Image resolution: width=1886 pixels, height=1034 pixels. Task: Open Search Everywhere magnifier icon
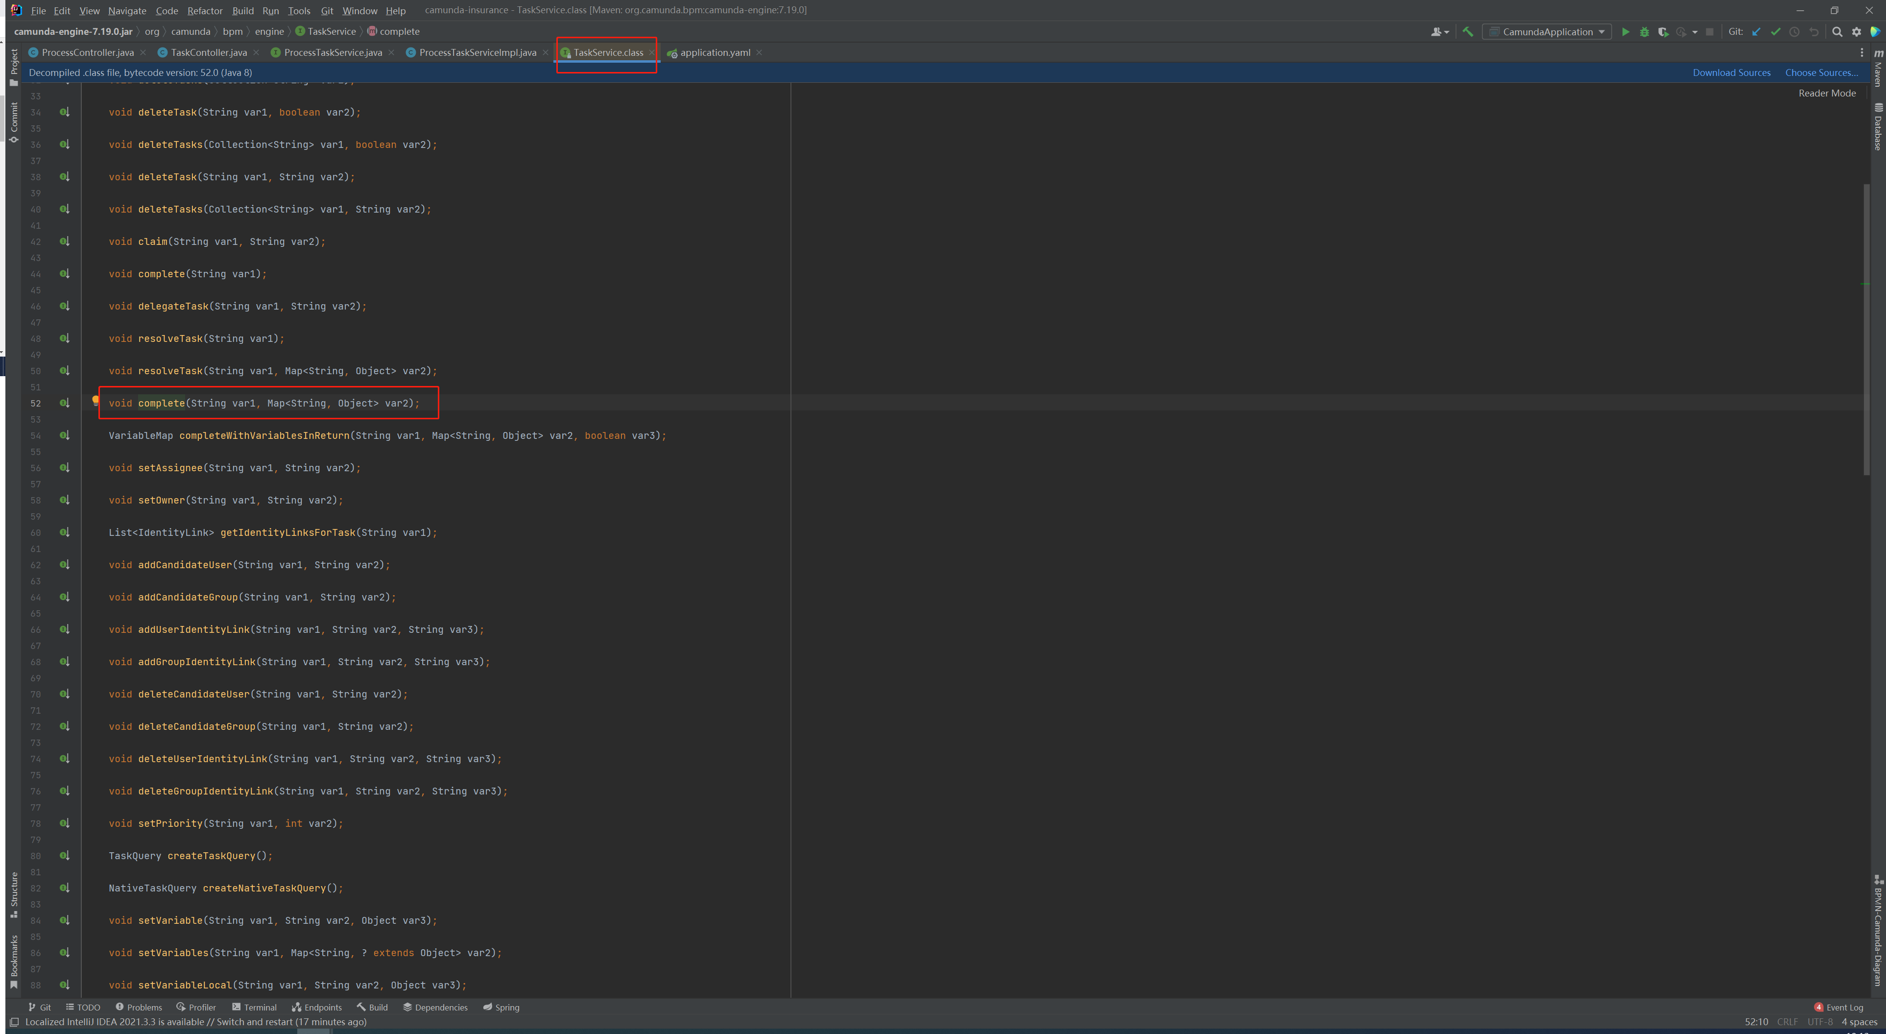click(1837, 31)
